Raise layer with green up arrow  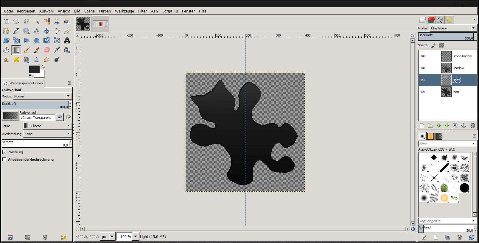(438, 126)
